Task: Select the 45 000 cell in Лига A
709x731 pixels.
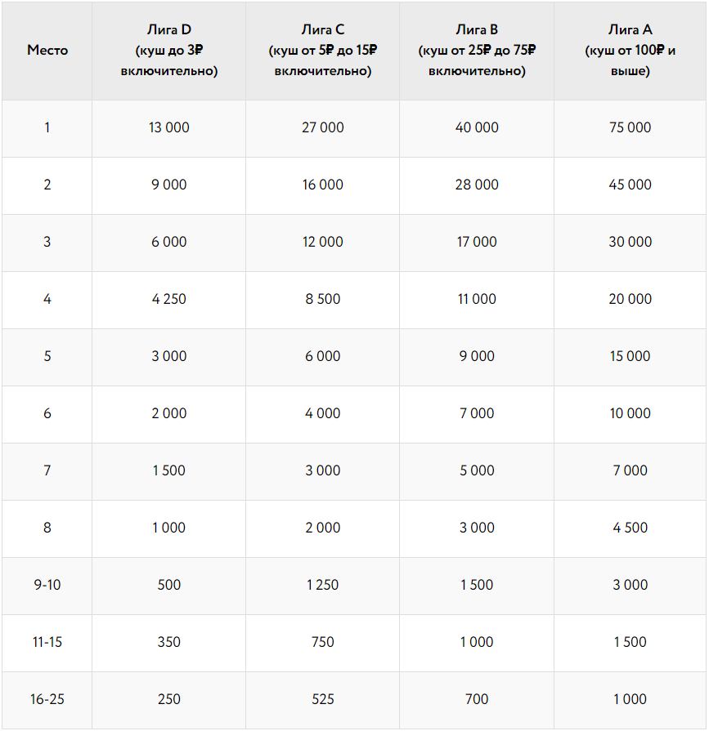Action: (630, 185)
